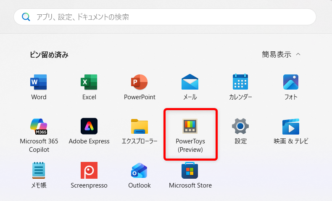Launch the フォト app
This screenshot has width=332, height=201.
point(291,87)
